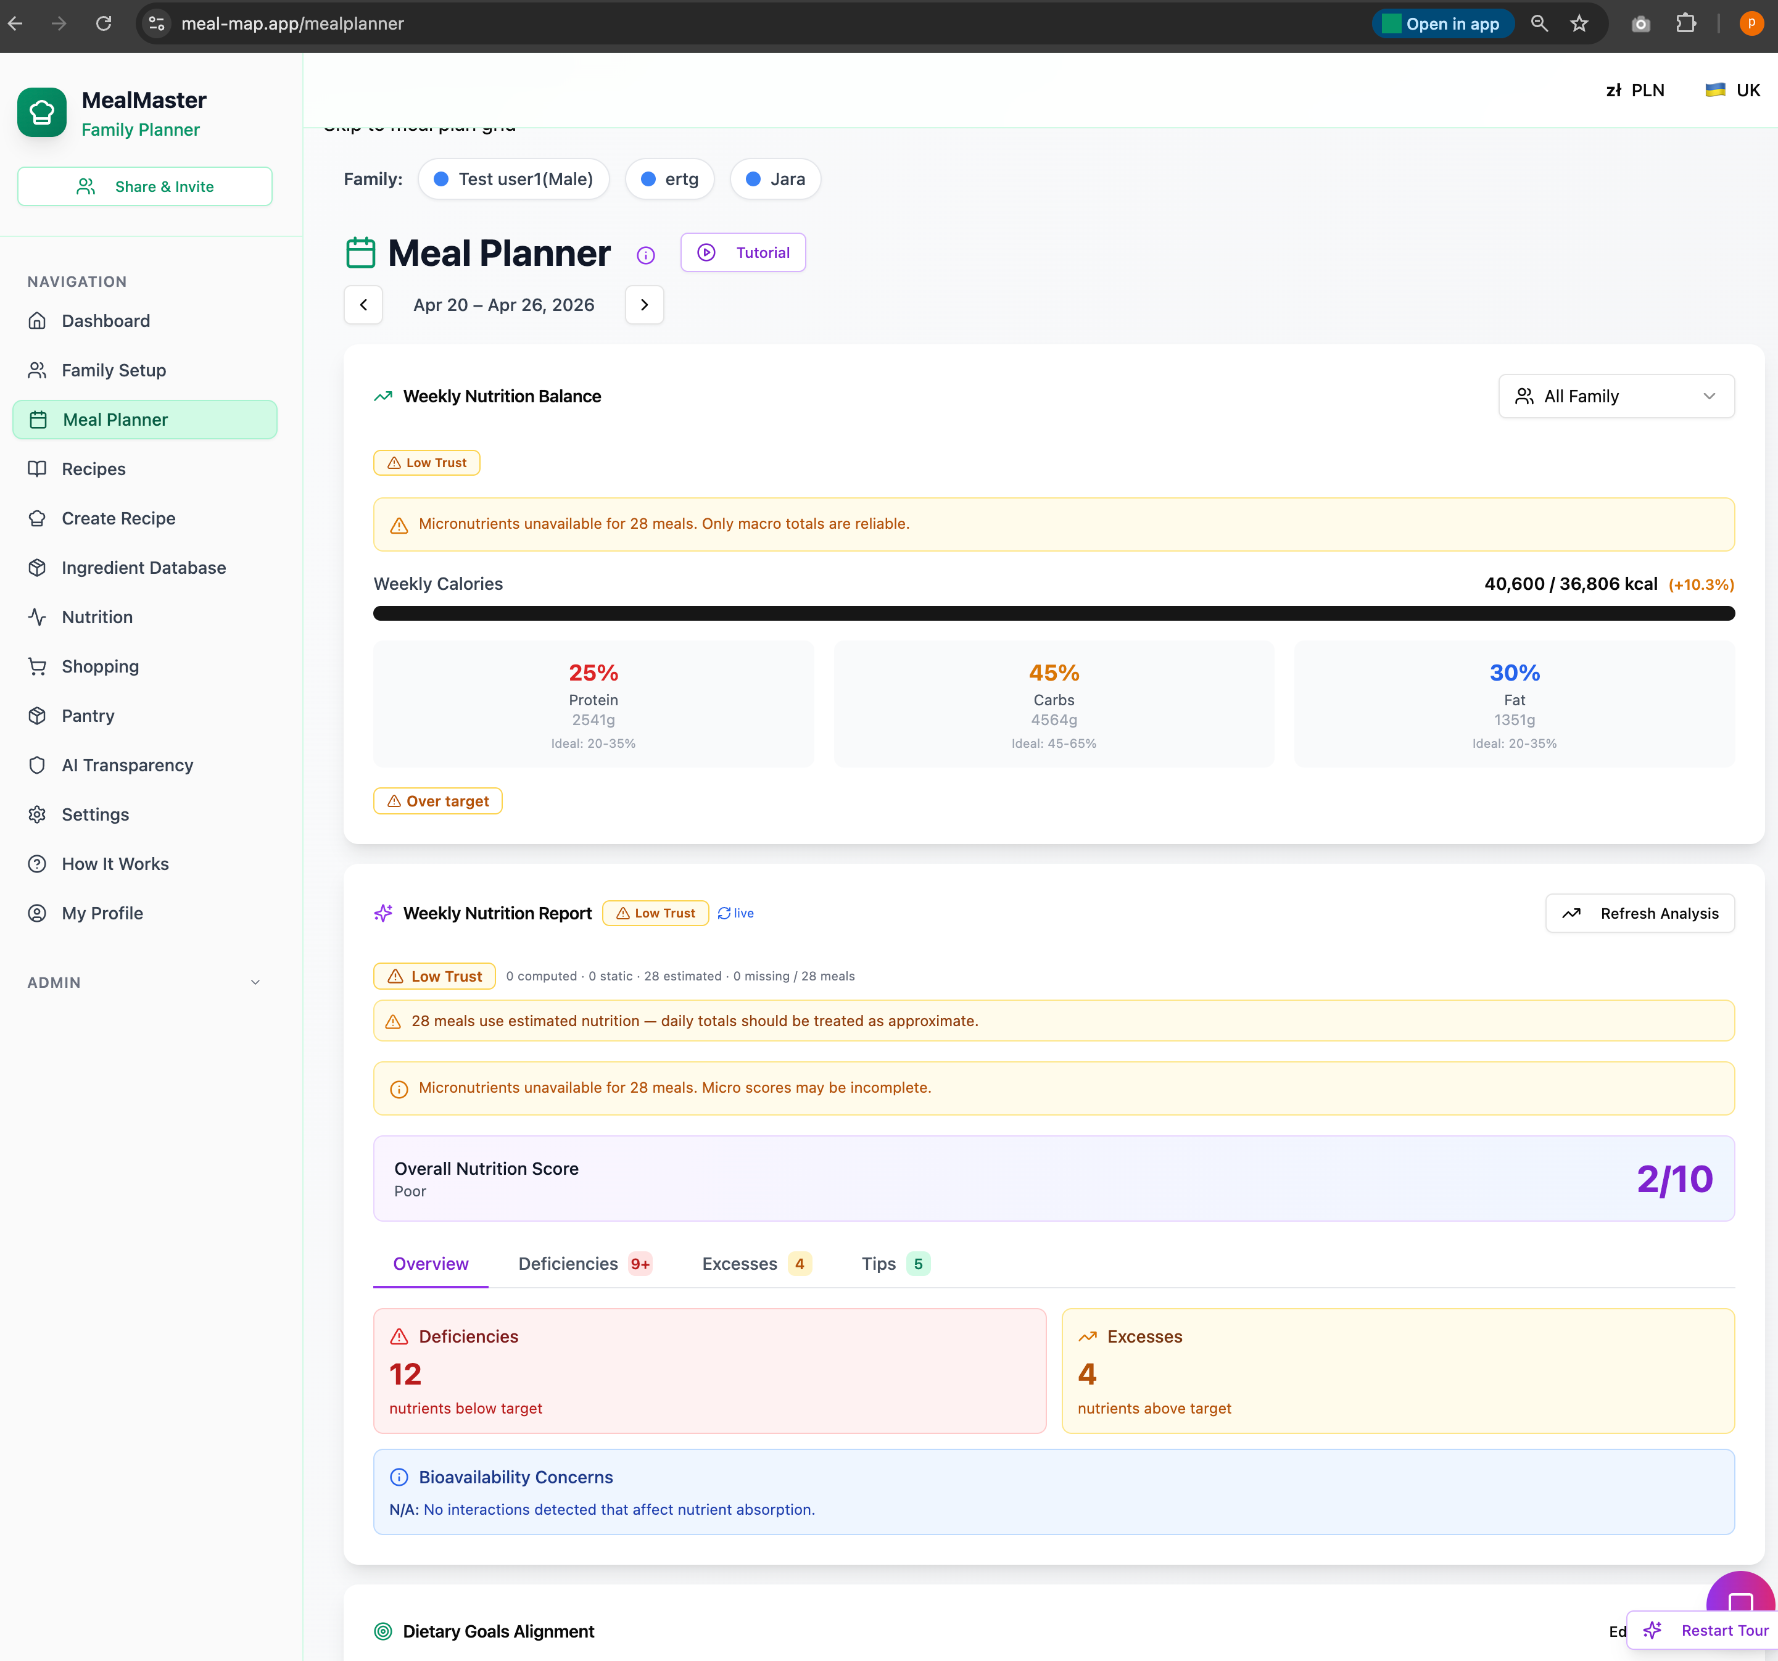
Task: Click the browser camera screenshot icon
Action: coord(1640,24)
